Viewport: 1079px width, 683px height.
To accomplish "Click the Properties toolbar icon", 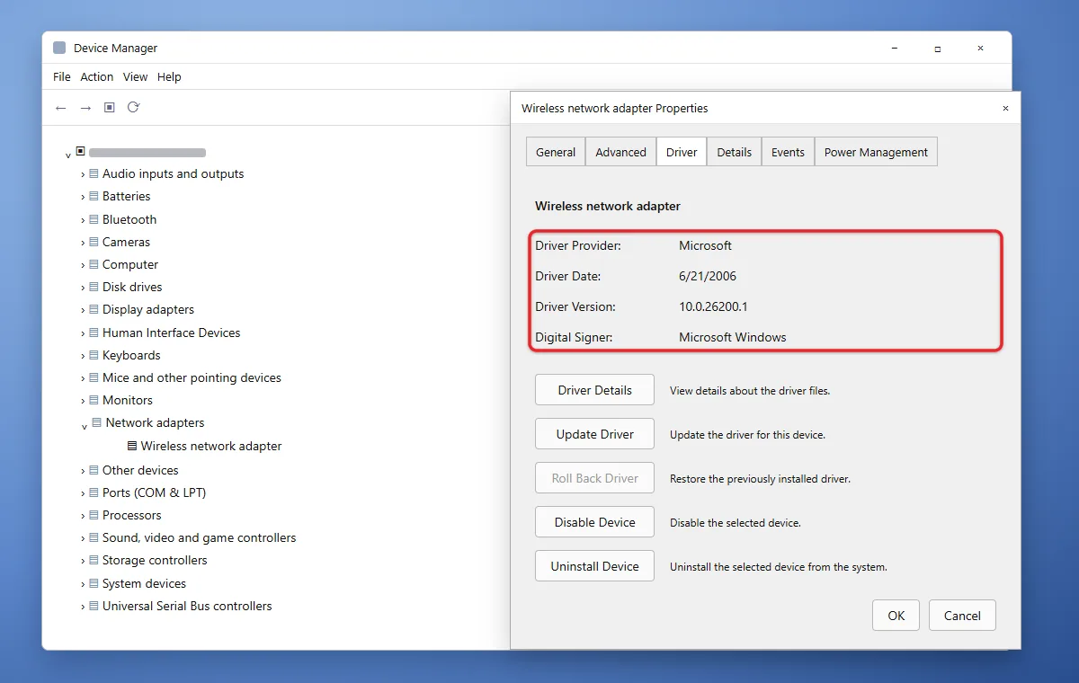I will tap(109, 107).
